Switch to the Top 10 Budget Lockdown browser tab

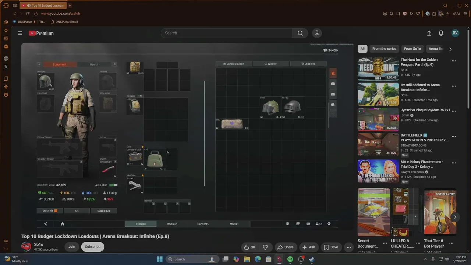pyautogui.click(x=42, y=6)
